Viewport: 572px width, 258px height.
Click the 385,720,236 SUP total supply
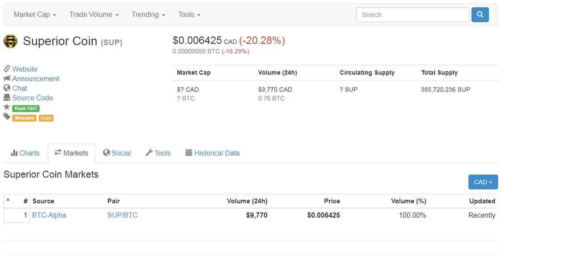(446, 89)
